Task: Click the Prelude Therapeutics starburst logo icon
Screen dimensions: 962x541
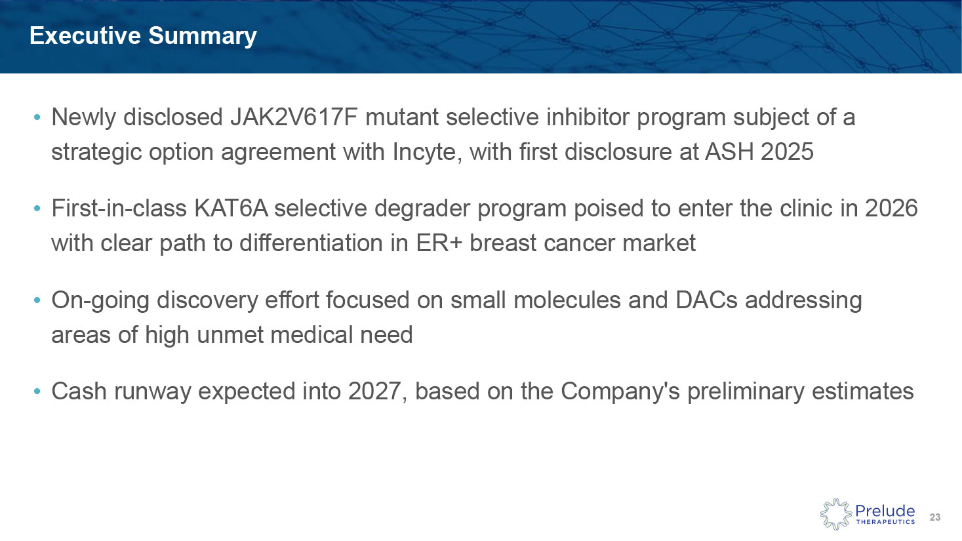Action: coord(835,514)
